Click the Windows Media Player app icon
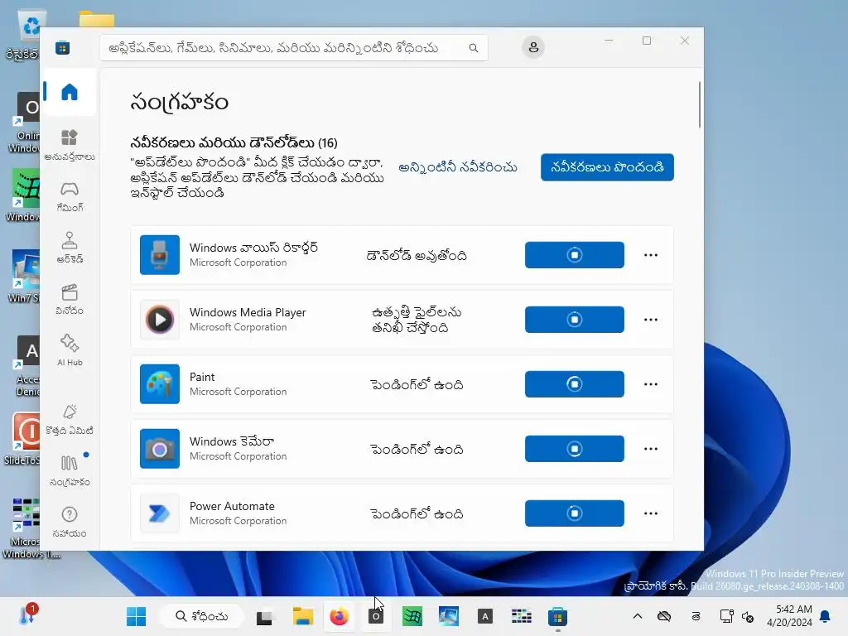848x636 pixels. click(x=160, y=320)
